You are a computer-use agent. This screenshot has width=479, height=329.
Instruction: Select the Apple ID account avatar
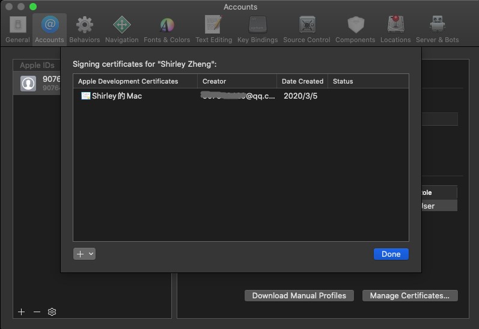pos(28,83)
